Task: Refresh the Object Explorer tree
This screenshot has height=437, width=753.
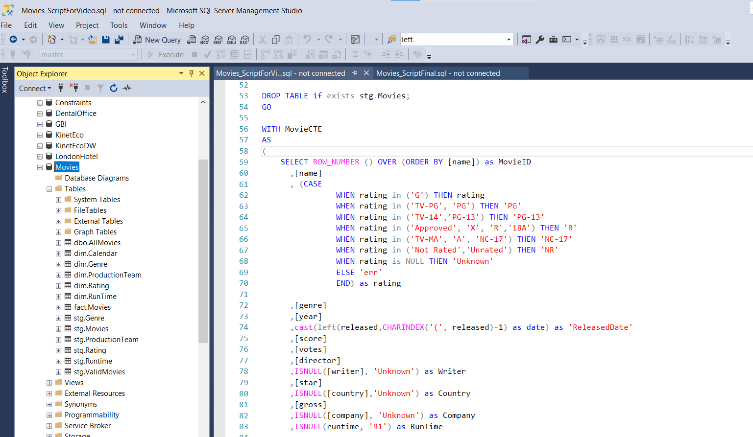Action: [114, 88]
